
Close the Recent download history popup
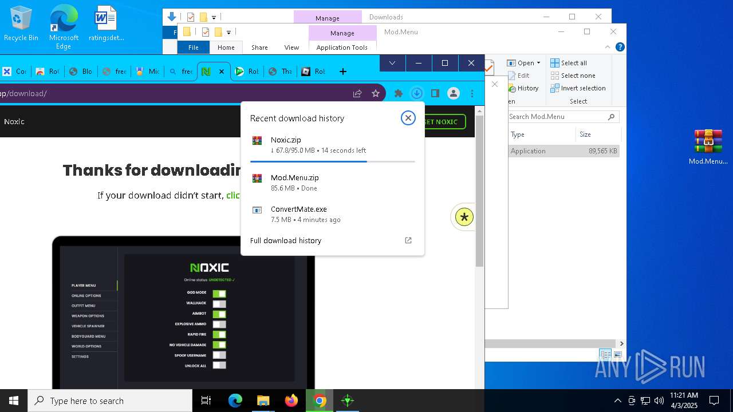point(408,118)
